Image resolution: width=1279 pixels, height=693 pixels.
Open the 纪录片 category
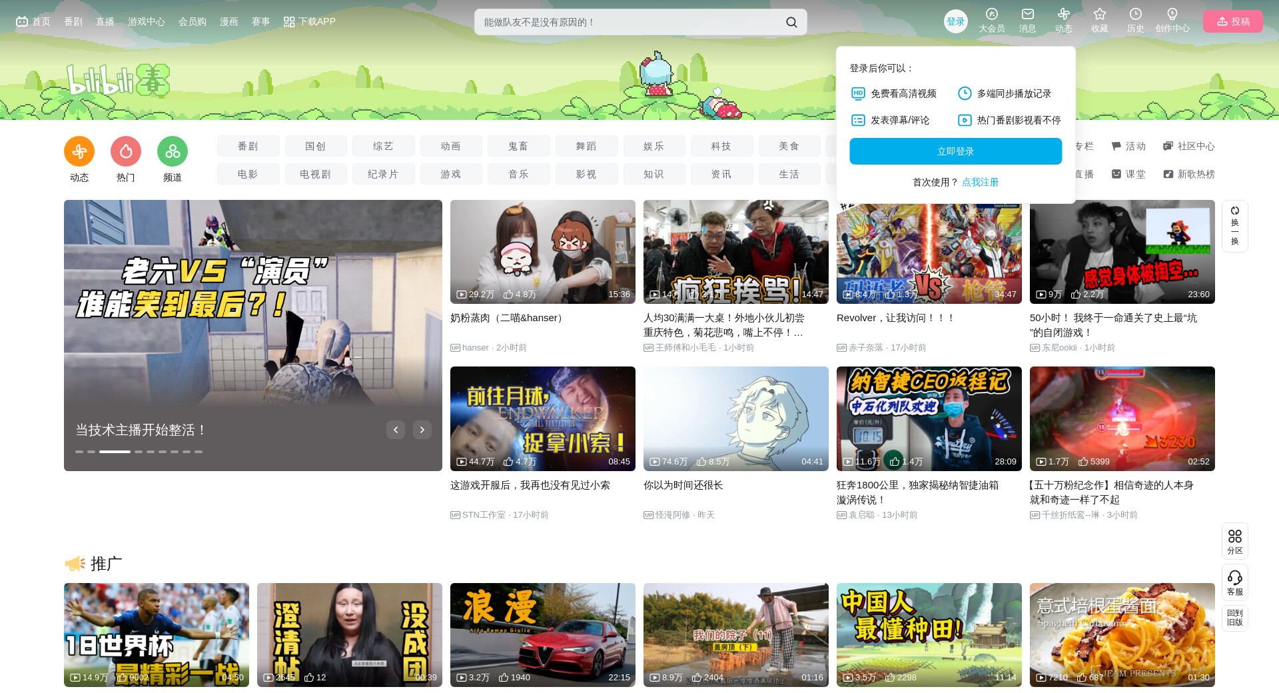(x=384, y=174)
